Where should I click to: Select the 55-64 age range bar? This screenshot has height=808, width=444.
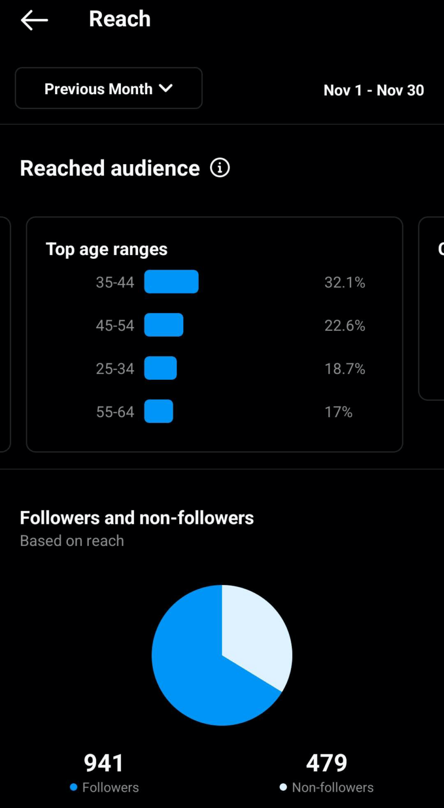click(x=159, y=411)
